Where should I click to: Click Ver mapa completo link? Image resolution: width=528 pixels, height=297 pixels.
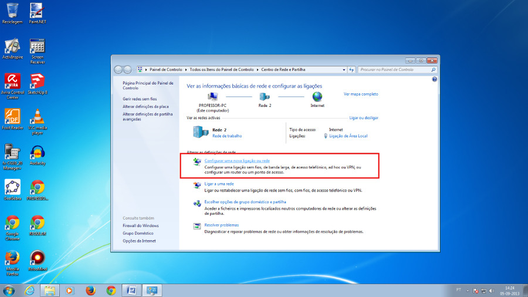click(x=361, y=95)
